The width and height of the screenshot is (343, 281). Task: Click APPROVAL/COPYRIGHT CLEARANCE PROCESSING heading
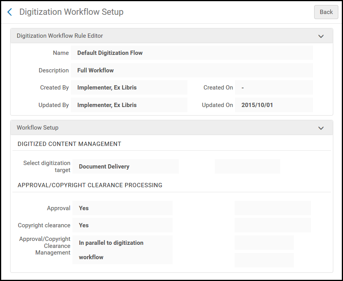pos(90,185)
